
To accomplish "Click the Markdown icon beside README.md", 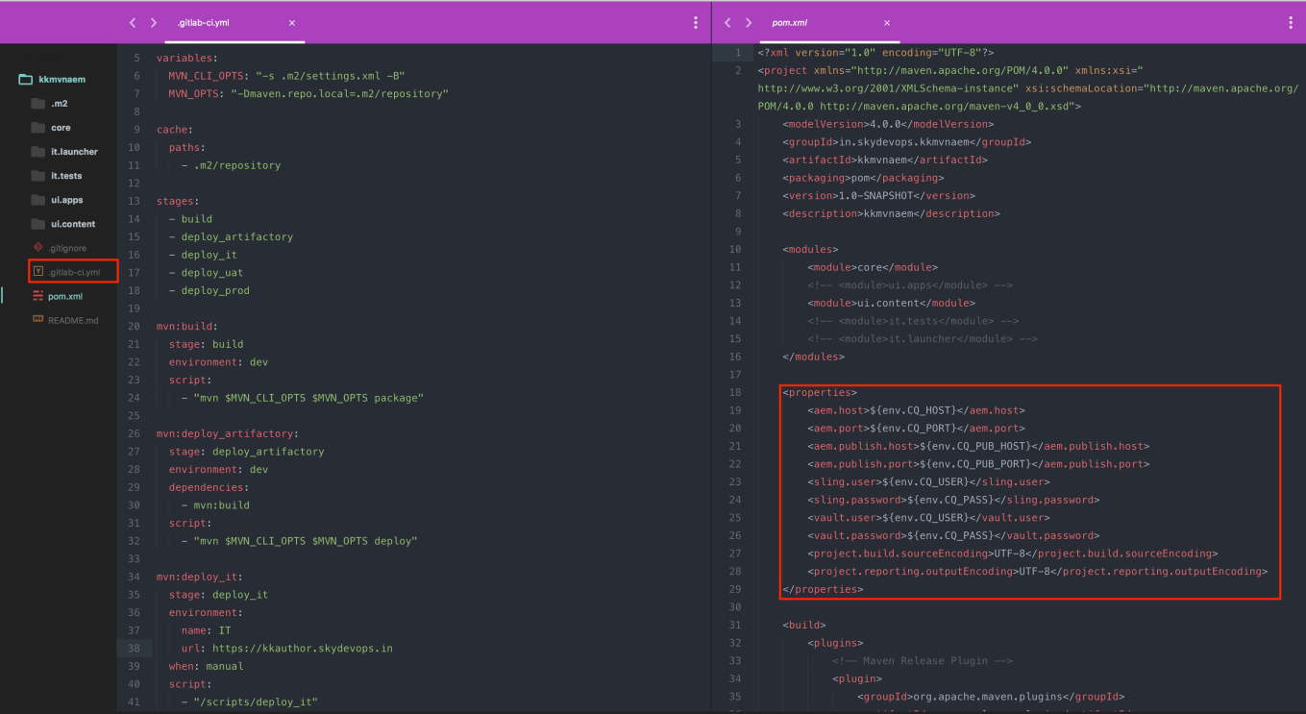I will coord(38,320).
